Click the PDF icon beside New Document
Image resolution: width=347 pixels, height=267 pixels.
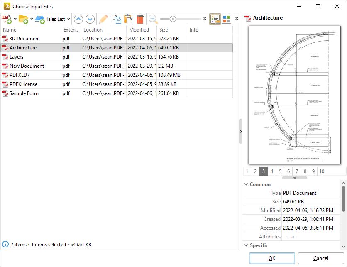pos(5,66)
